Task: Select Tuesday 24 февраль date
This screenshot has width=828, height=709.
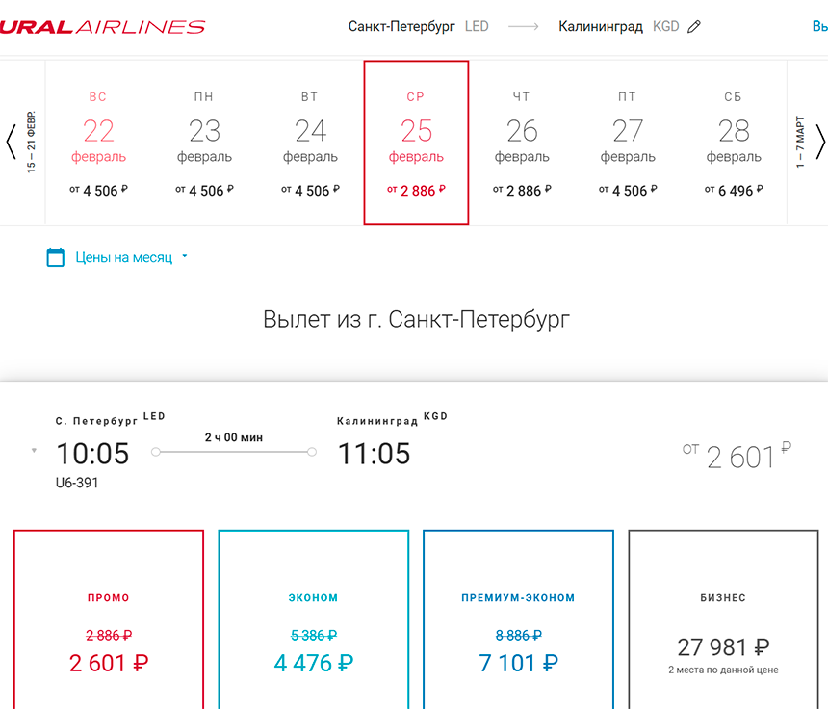Action: (x=310, y=143)
